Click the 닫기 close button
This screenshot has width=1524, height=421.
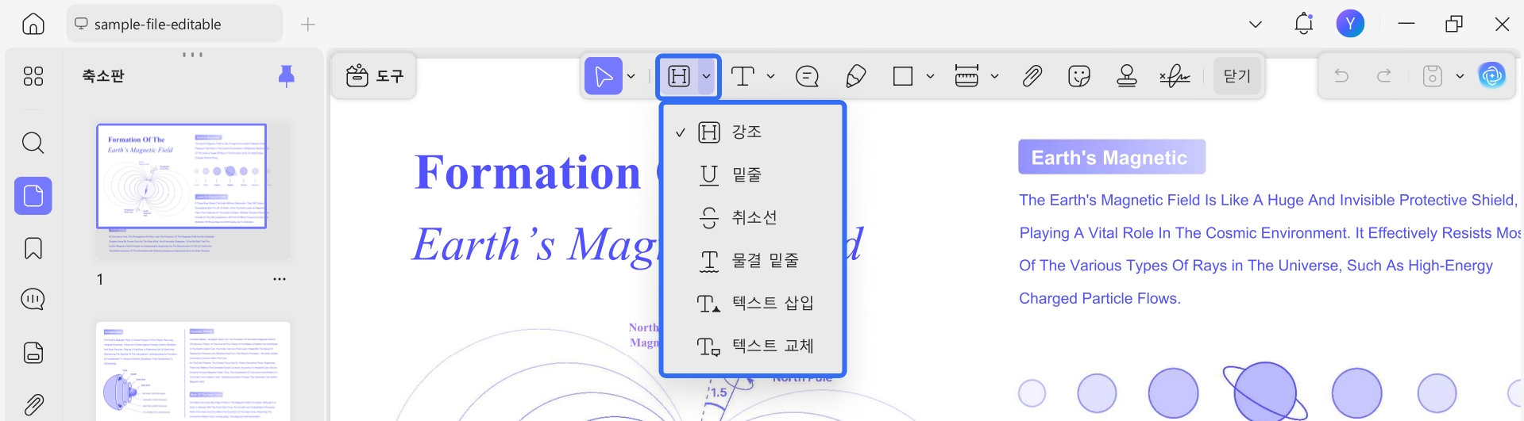point(1237,76)
